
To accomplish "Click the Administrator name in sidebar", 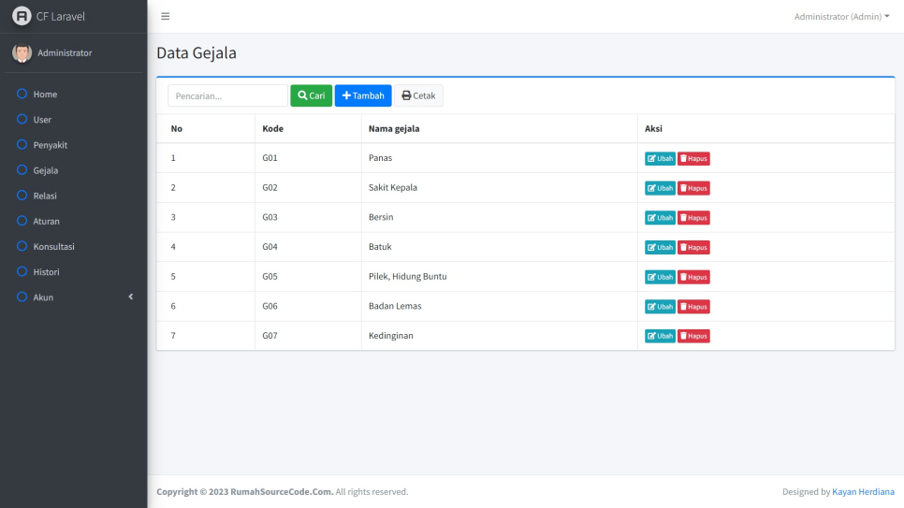I will 65,52.
